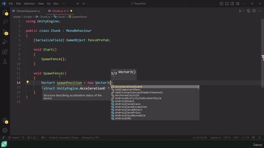Image resolution: width=264 pixels, height=148 pixels.
Task: Open Manage gear settings menu
Action: 5,130
